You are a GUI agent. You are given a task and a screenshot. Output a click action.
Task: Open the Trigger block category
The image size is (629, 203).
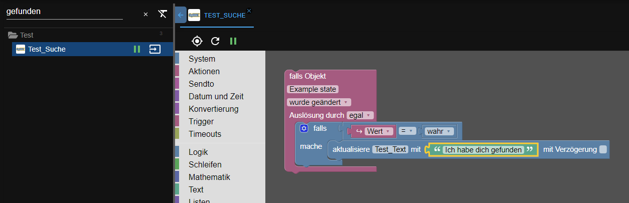coord(201,121)
